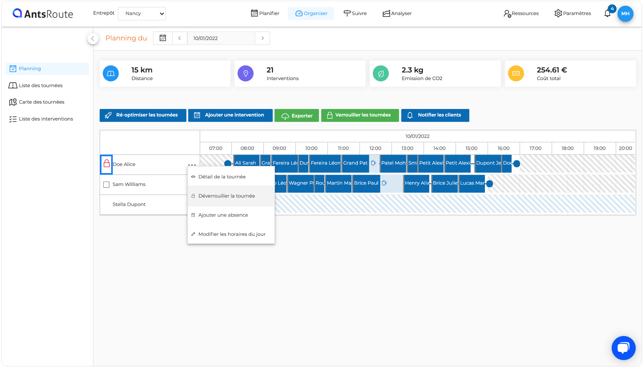The width and height of the screenshot is (643, 367).
Task: Select the Brice Paul intervention block
Action: (366, 183)
